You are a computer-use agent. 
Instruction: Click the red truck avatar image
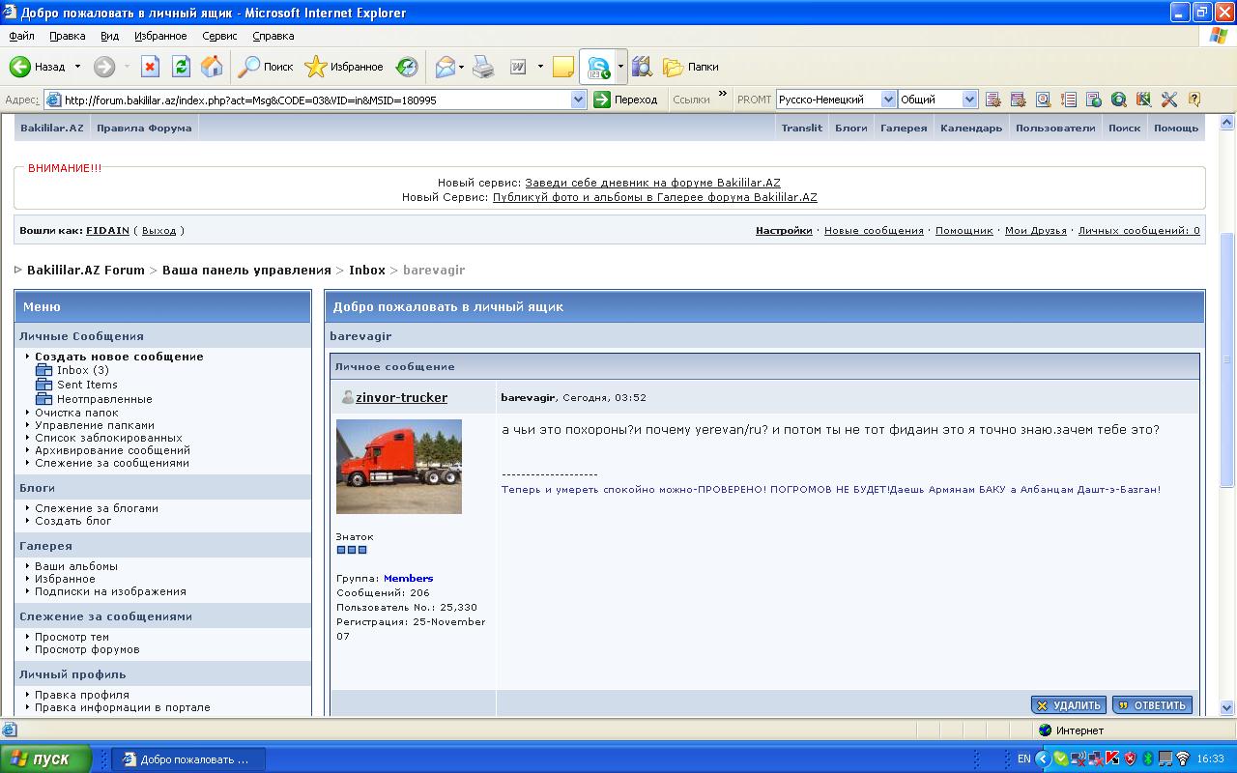click(398, 466)
